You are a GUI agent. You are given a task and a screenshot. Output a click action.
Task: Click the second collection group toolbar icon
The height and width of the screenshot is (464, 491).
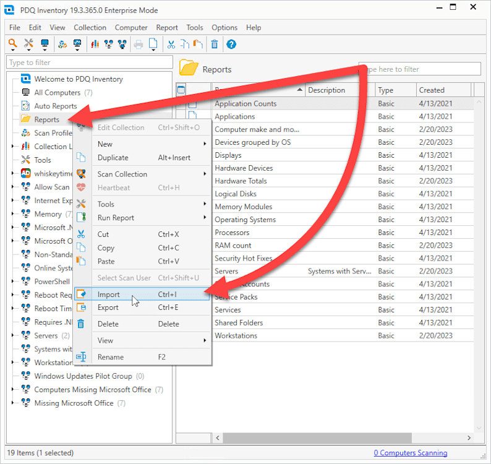[x=122, y=45]
